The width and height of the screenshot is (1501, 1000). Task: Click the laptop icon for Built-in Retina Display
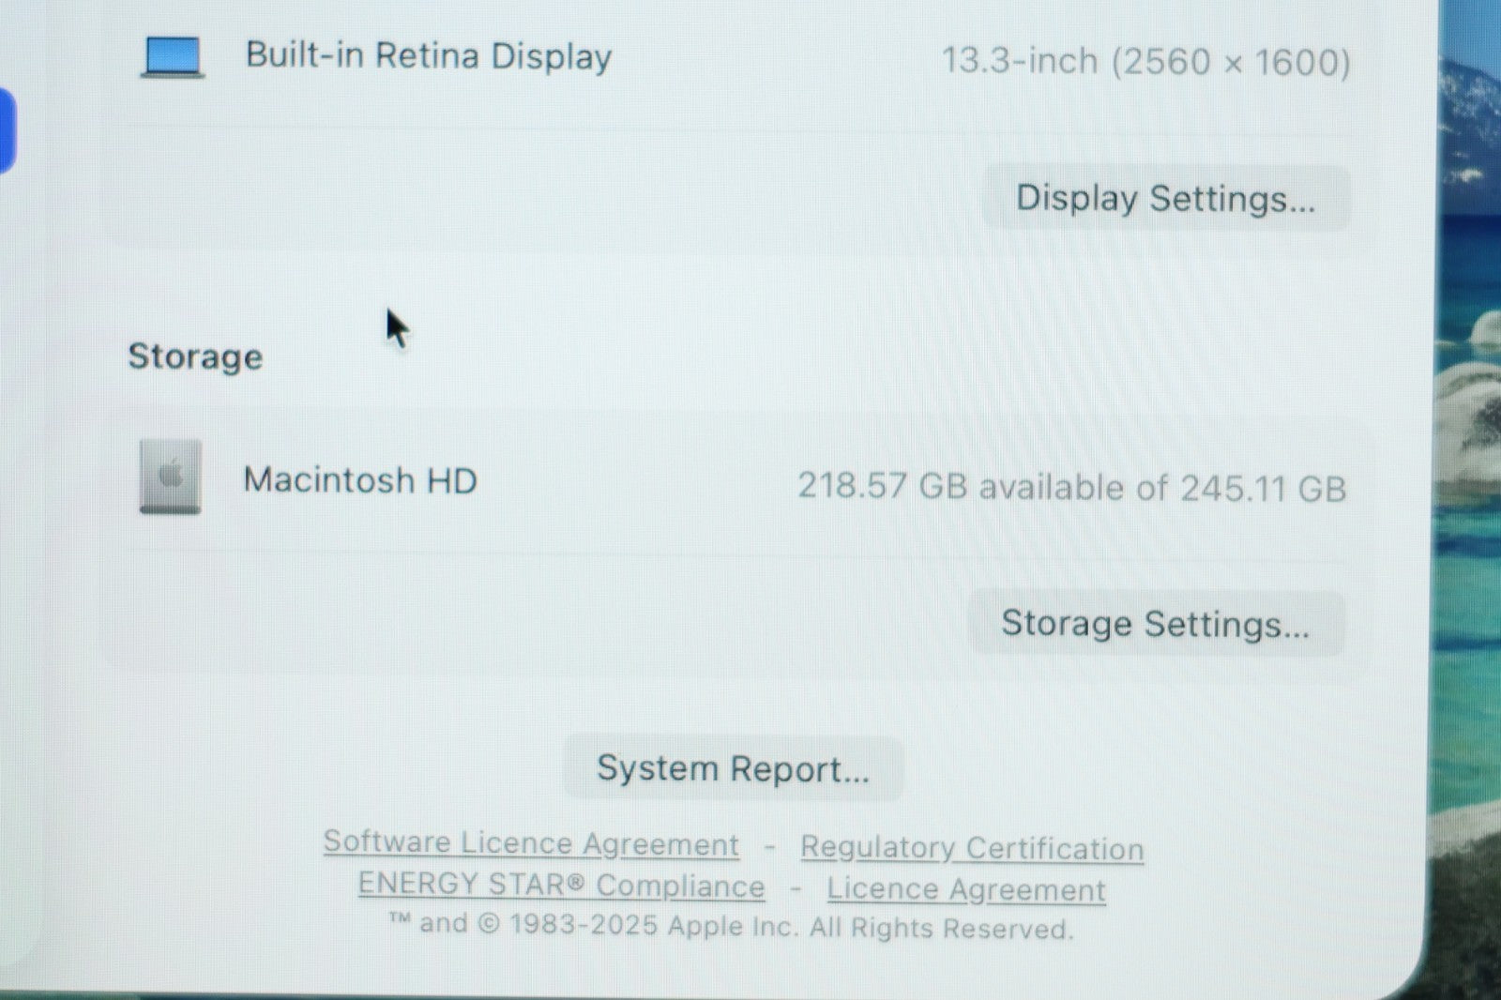pyautogui.click(x=173, y=57)
